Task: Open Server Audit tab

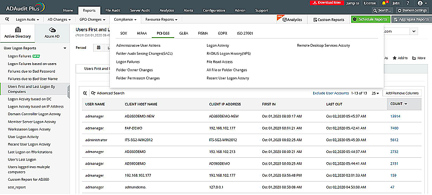Action: tap(139, 11)
